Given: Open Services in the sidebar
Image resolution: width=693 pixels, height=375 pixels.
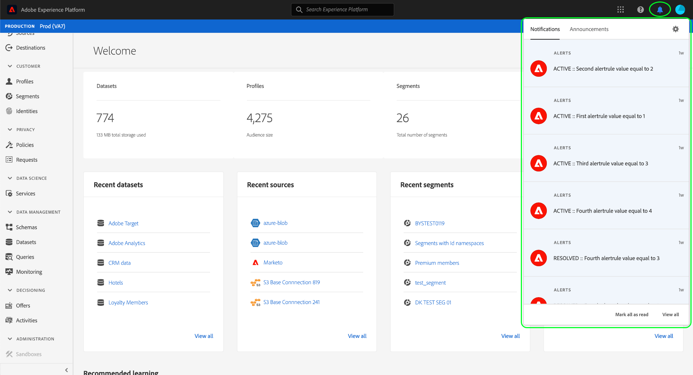Looking at the screenshot, I should pyautogui.click(x=21, y=193).
